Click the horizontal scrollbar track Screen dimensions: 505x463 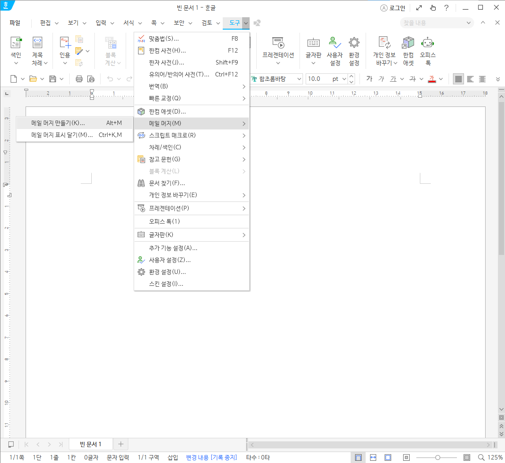(x=370, y=444)
